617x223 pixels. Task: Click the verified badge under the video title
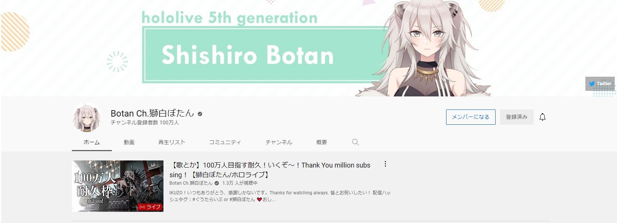pos(217,183)
